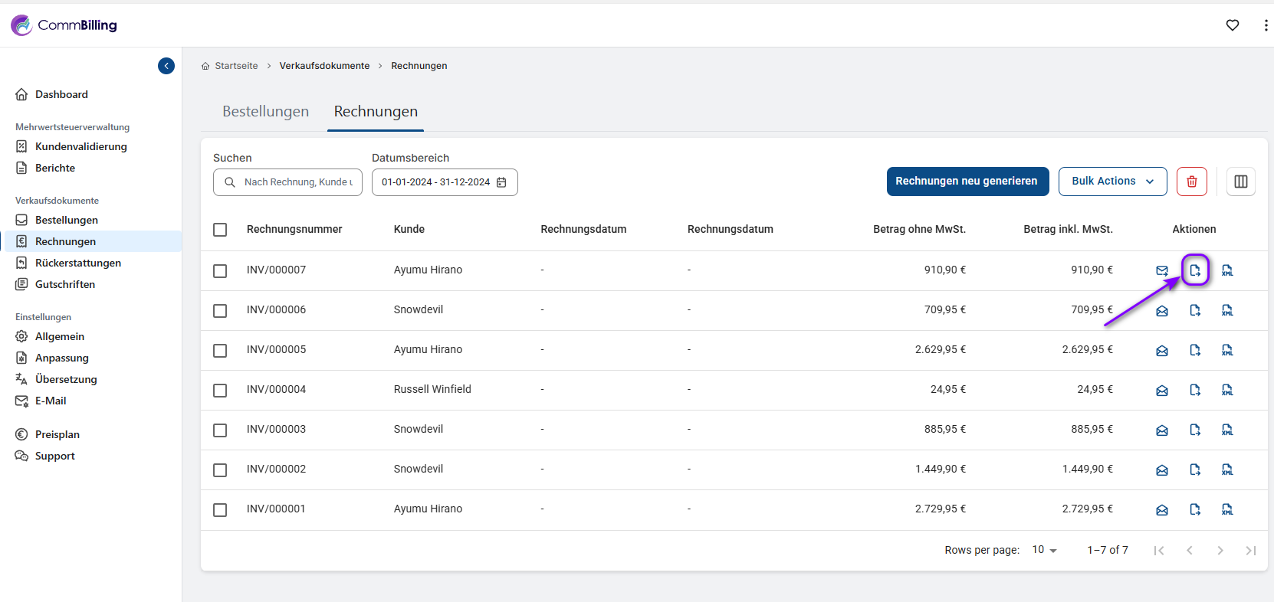The width and height of the screenshot is (1274, 602).
Task: Click Rechnungen neu generieren button
Action: tap(967, 182)
